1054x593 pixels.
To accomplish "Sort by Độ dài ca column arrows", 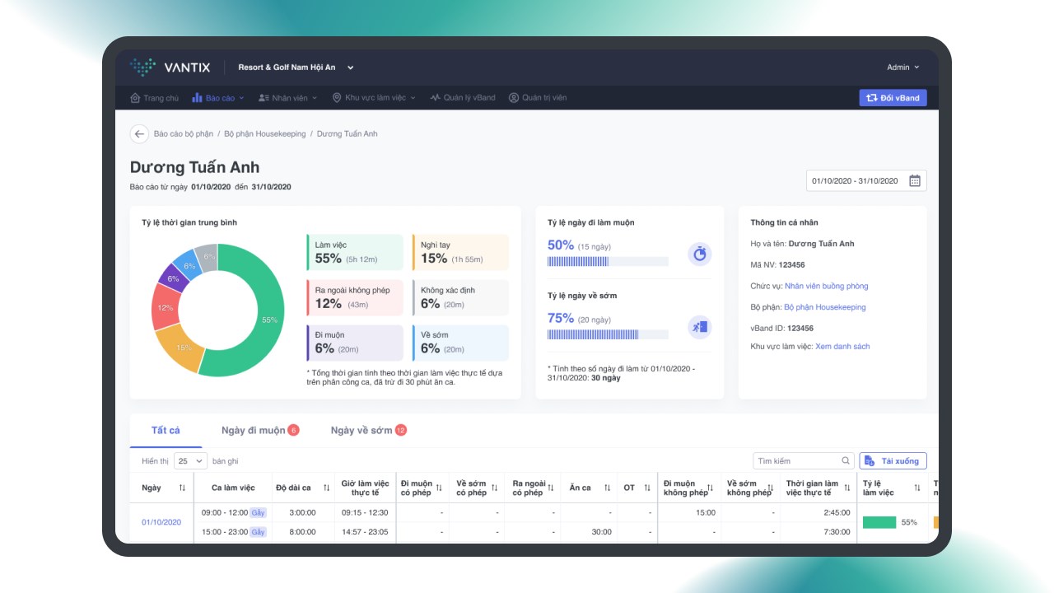I will pyautogui.click(x=326, y=488).
